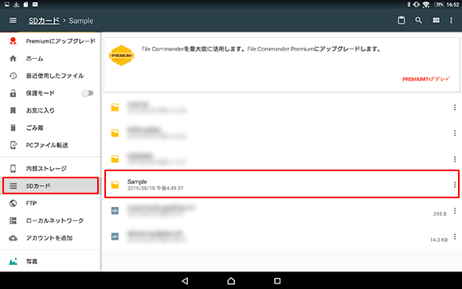Open search with the magnifier icon
The height and width of the screenshot is (289, 462).
click(418, 21)
